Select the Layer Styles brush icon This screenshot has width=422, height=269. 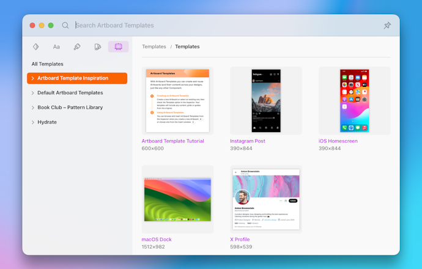[77, 46]
